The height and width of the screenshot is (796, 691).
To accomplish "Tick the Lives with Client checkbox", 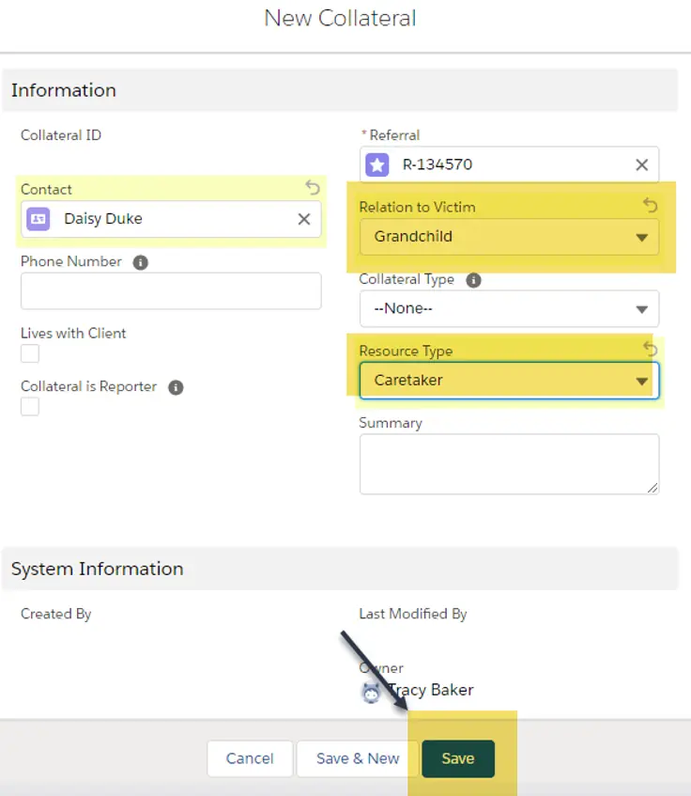I will pos(30,353).
